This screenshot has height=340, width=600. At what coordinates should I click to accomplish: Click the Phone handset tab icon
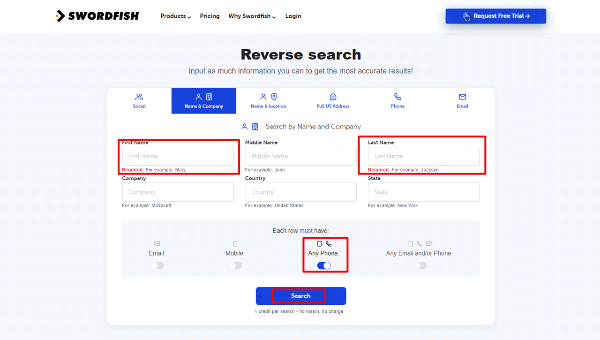(x=397, y=97)
